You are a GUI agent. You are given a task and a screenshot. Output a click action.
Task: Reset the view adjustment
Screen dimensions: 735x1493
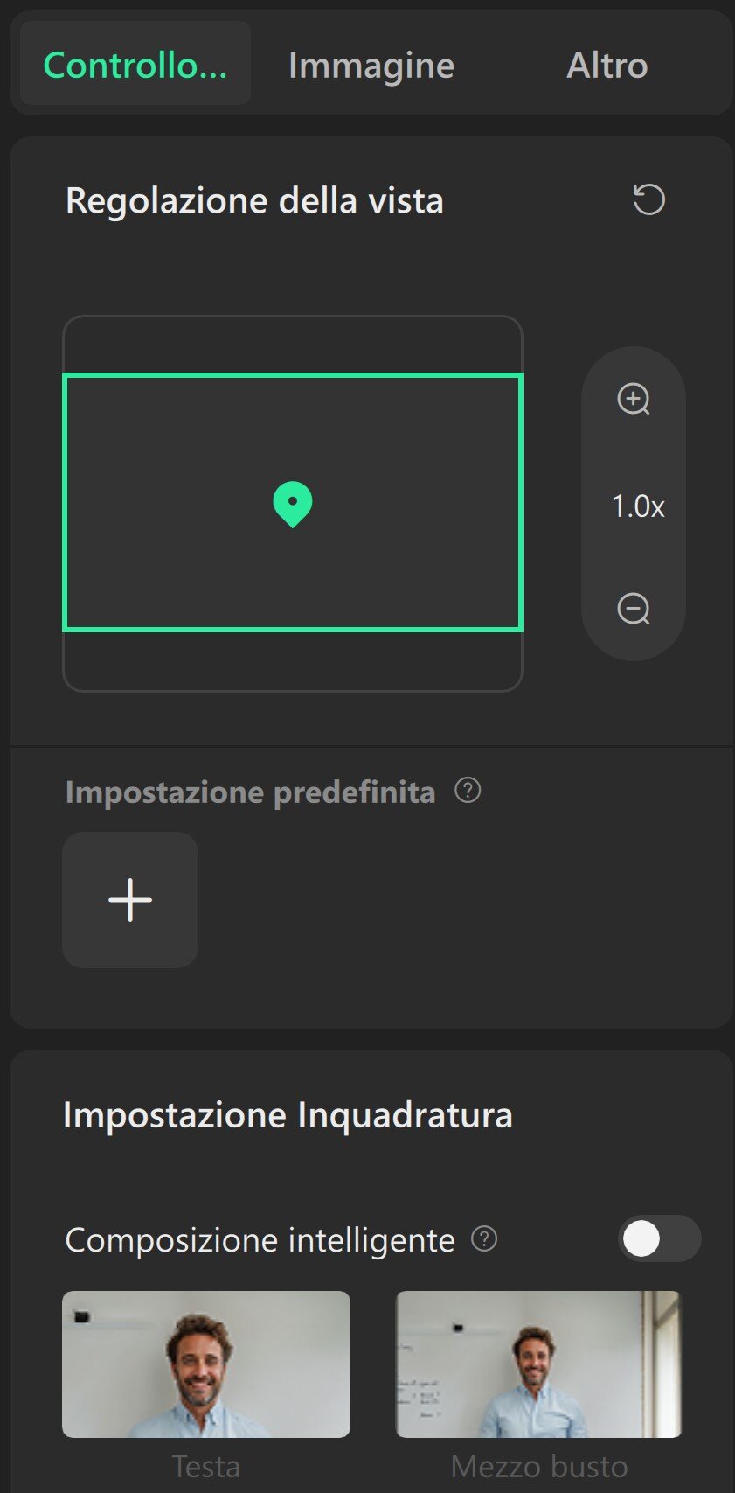648,200
